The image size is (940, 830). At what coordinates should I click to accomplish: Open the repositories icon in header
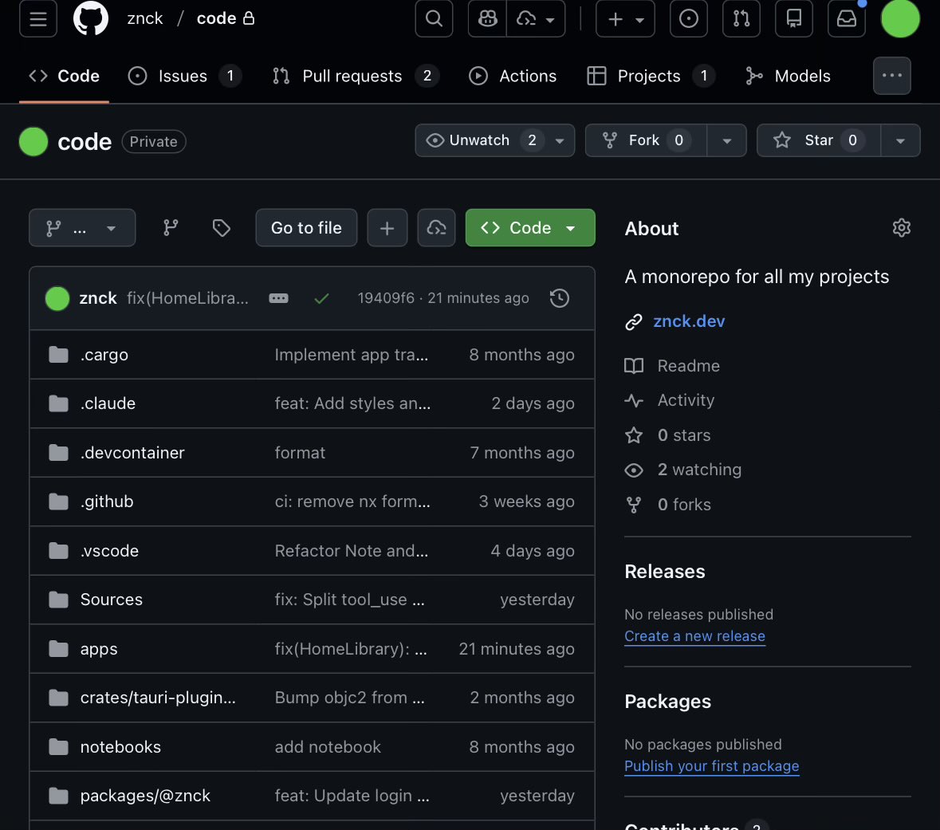tap(794, 18)
